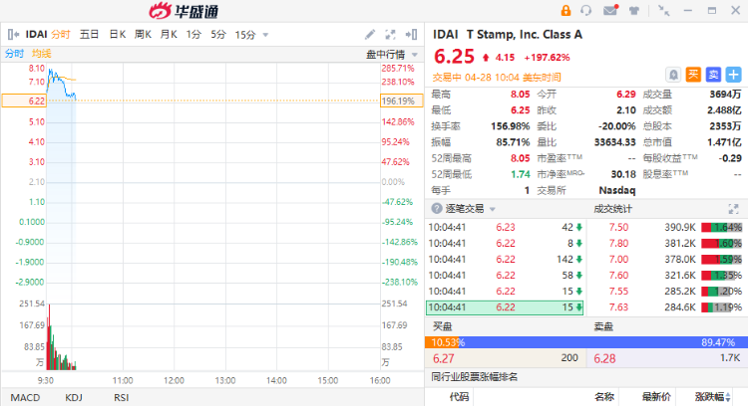Select the KDJ indicator
This screenshot has height=406, width=748.
click(73, 397)
